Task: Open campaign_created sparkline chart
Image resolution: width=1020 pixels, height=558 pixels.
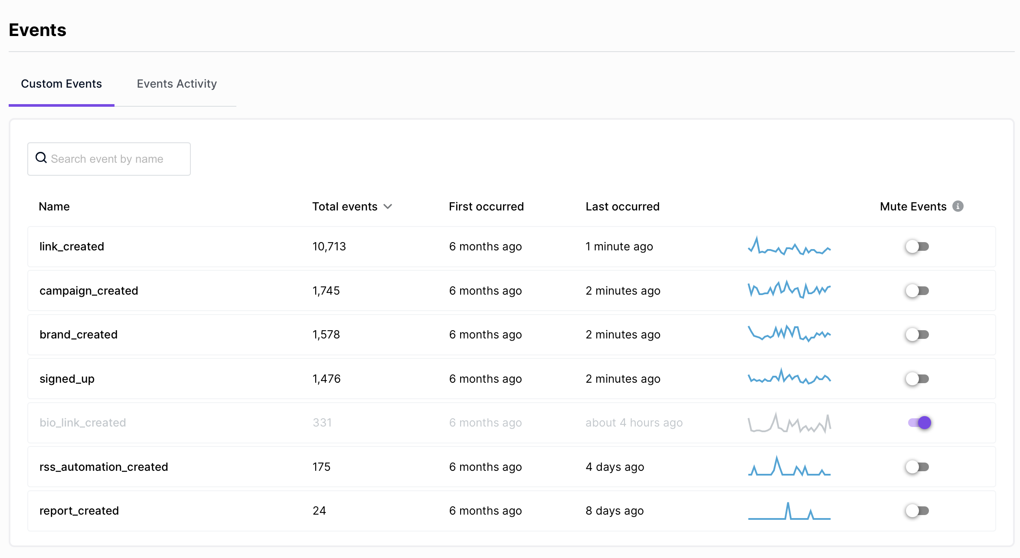Action: (x=789, y=289)
